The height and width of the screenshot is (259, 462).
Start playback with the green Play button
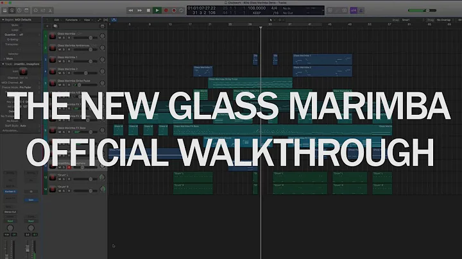pyautogui.click(x=157, y=10)
